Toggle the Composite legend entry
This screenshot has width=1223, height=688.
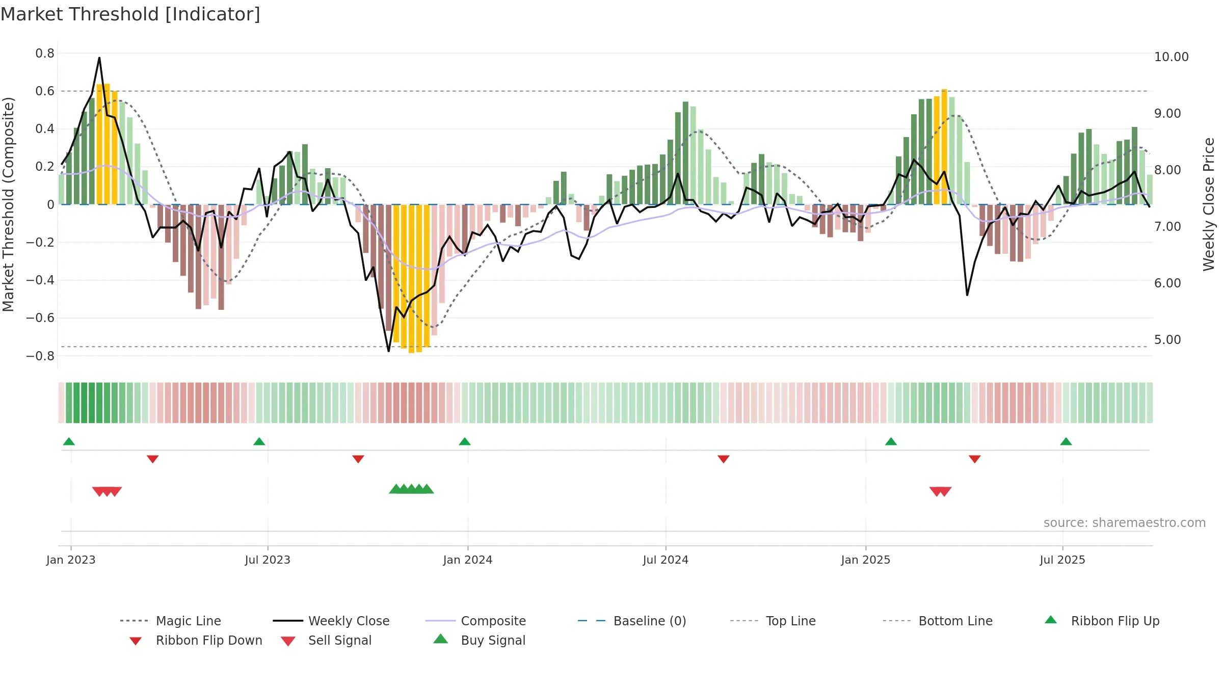(475, 621)
